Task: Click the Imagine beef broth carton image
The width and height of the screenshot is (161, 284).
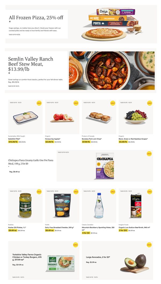Action: coord(136,205)
